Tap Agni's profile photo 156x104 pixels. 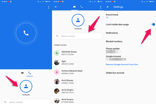pyautogui.click(x=57, y=62)
